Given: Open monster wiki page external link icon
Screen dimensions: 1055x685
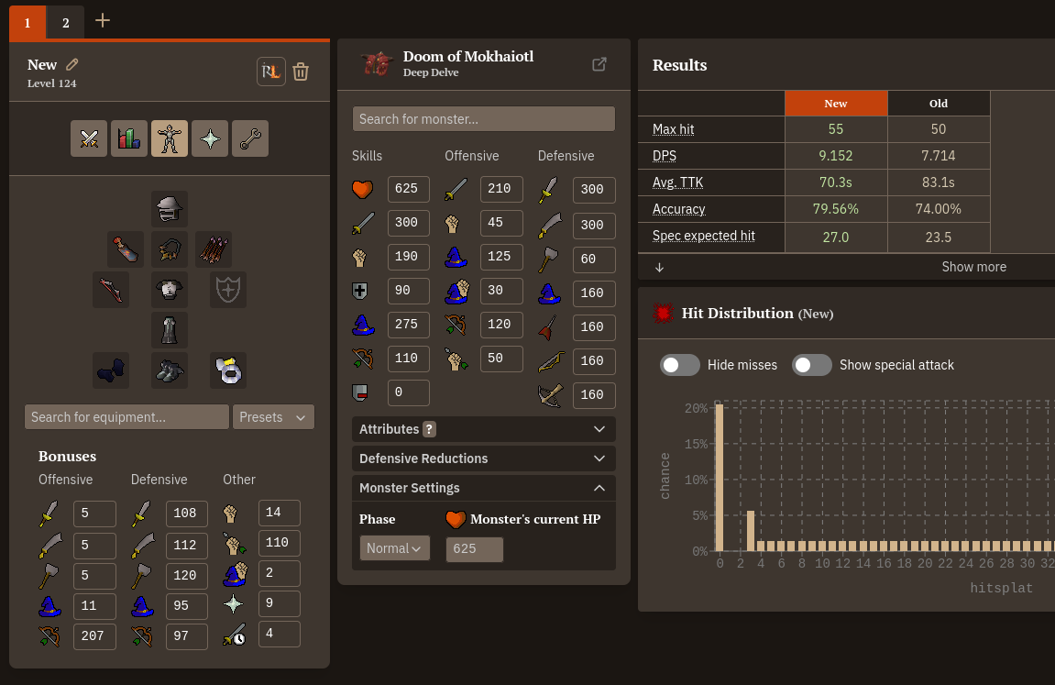Looking at the screenshot, I should click(599, 64).
